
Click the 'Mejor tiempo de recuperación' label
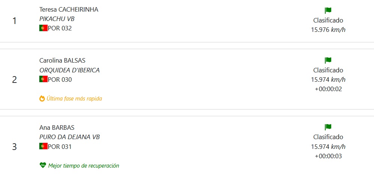tap(84, 165)
